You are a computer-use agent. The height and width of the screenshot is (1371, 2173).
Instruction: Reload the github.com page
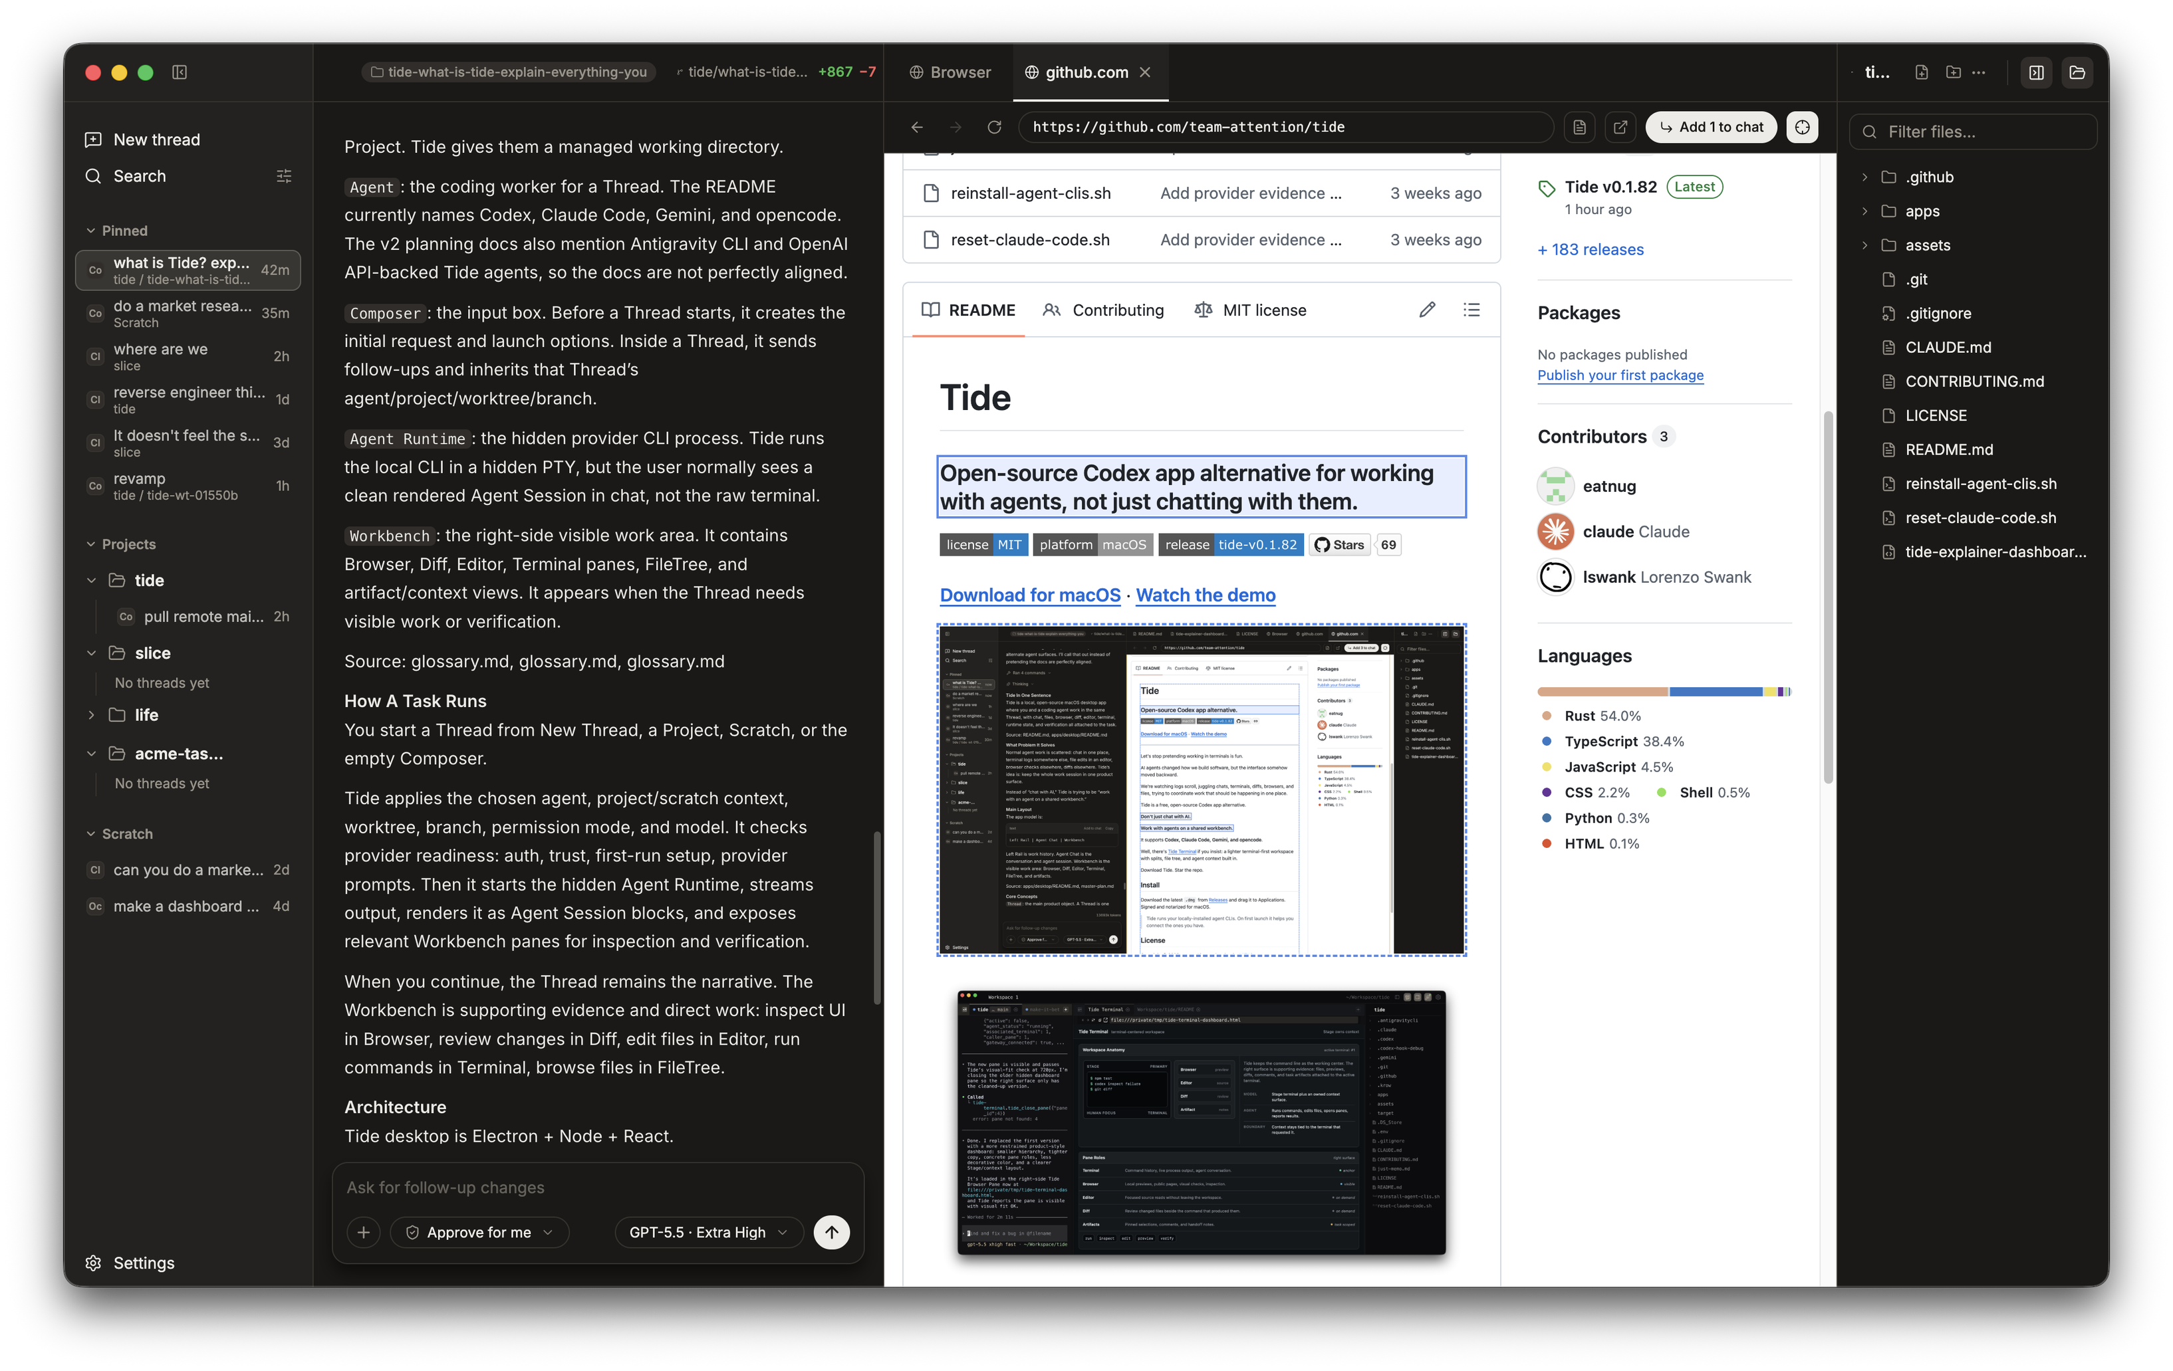tap(995, 127)
